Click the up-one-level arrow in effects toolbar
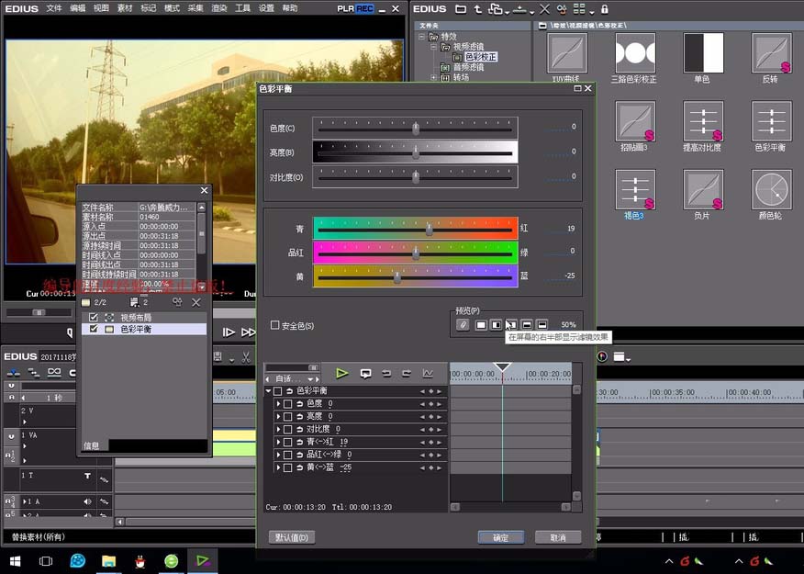Image resolution: width=804 pixels, height=574 pixels. coord(477,8)
